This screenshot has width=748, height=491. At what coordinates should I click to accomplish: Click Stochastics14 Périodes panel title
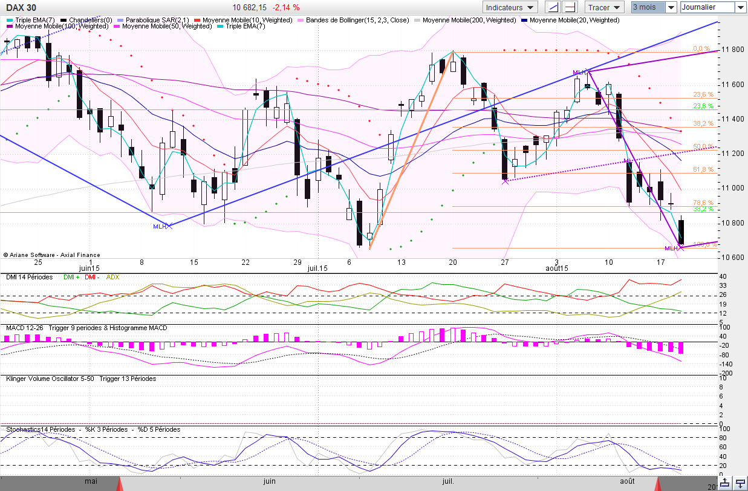click(40, 429)
